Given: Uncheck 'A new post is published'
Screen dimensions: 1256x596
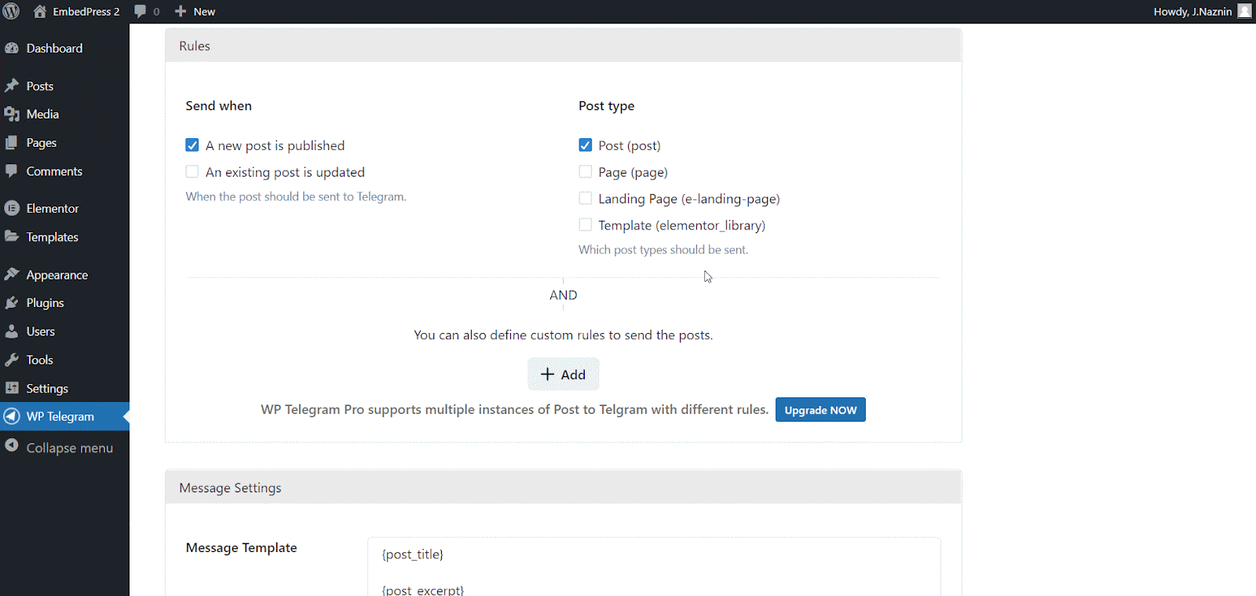Looking at the screenshot, I should (192, 145).
